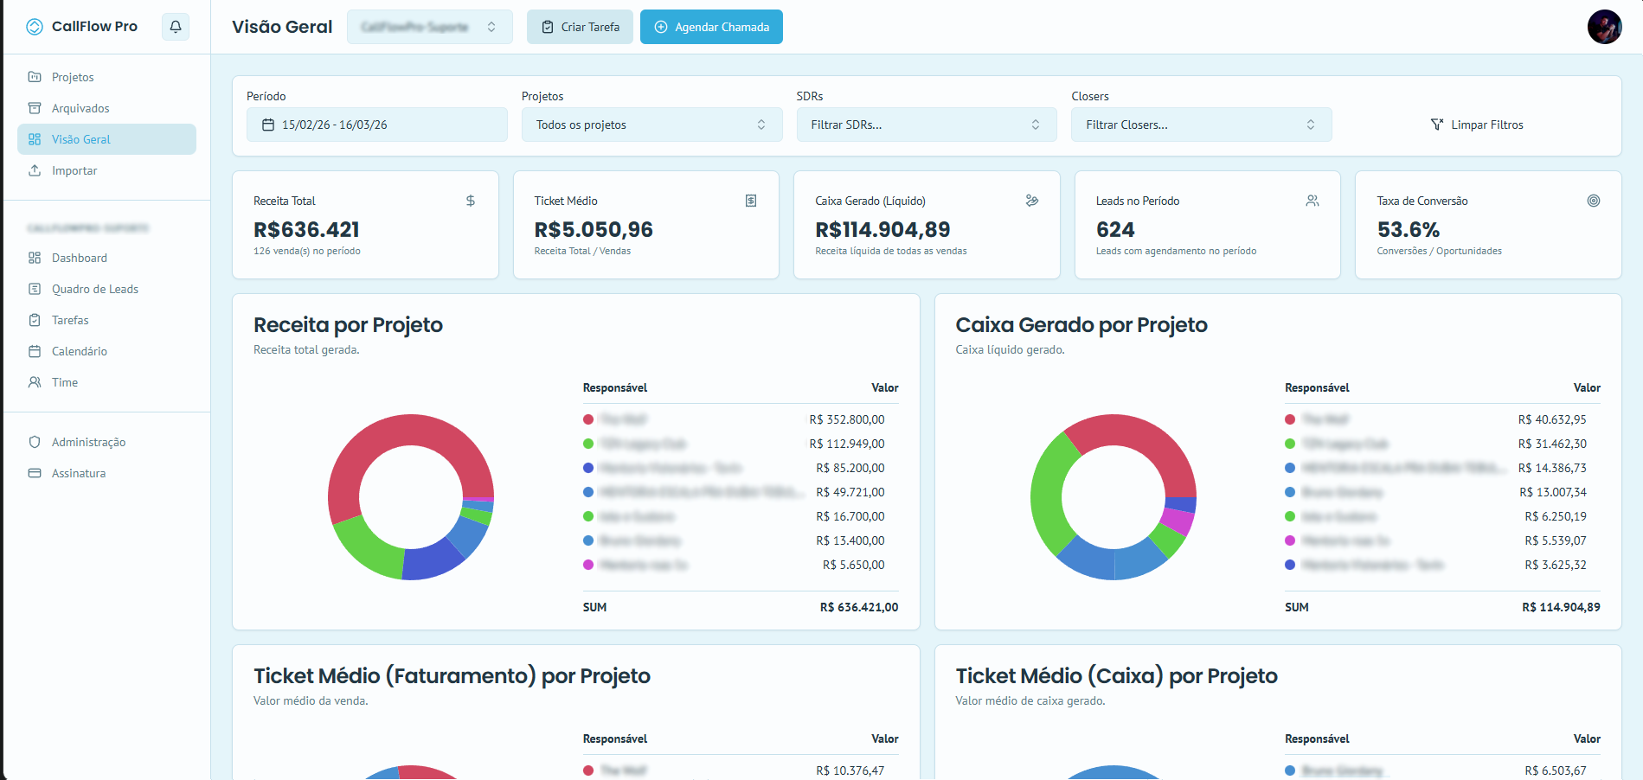Click green segment of Caixa Gerado por Projeto donut
The width and height of the screenshot is (1643, 780).
coord(1049,493)
